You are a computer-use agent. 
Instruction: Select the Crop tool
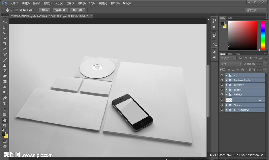pyautogui.click(x=5, y=43)
